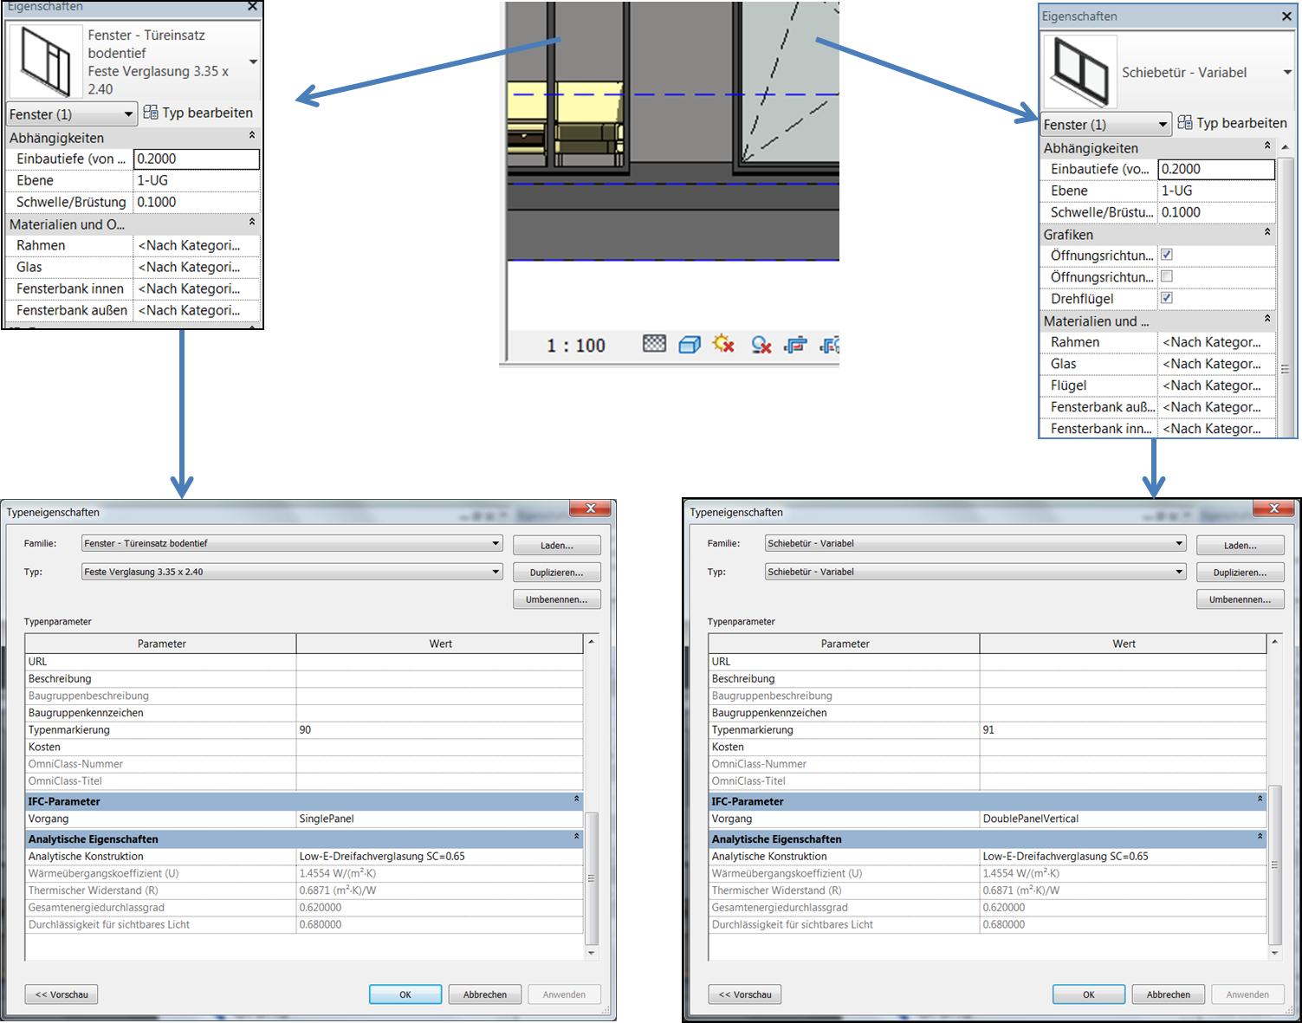Viewport: 1302px width, 1023px height.
Task: Click Abbrechen in Schiebetür dialog
Action: click(x=1169, y=994)
